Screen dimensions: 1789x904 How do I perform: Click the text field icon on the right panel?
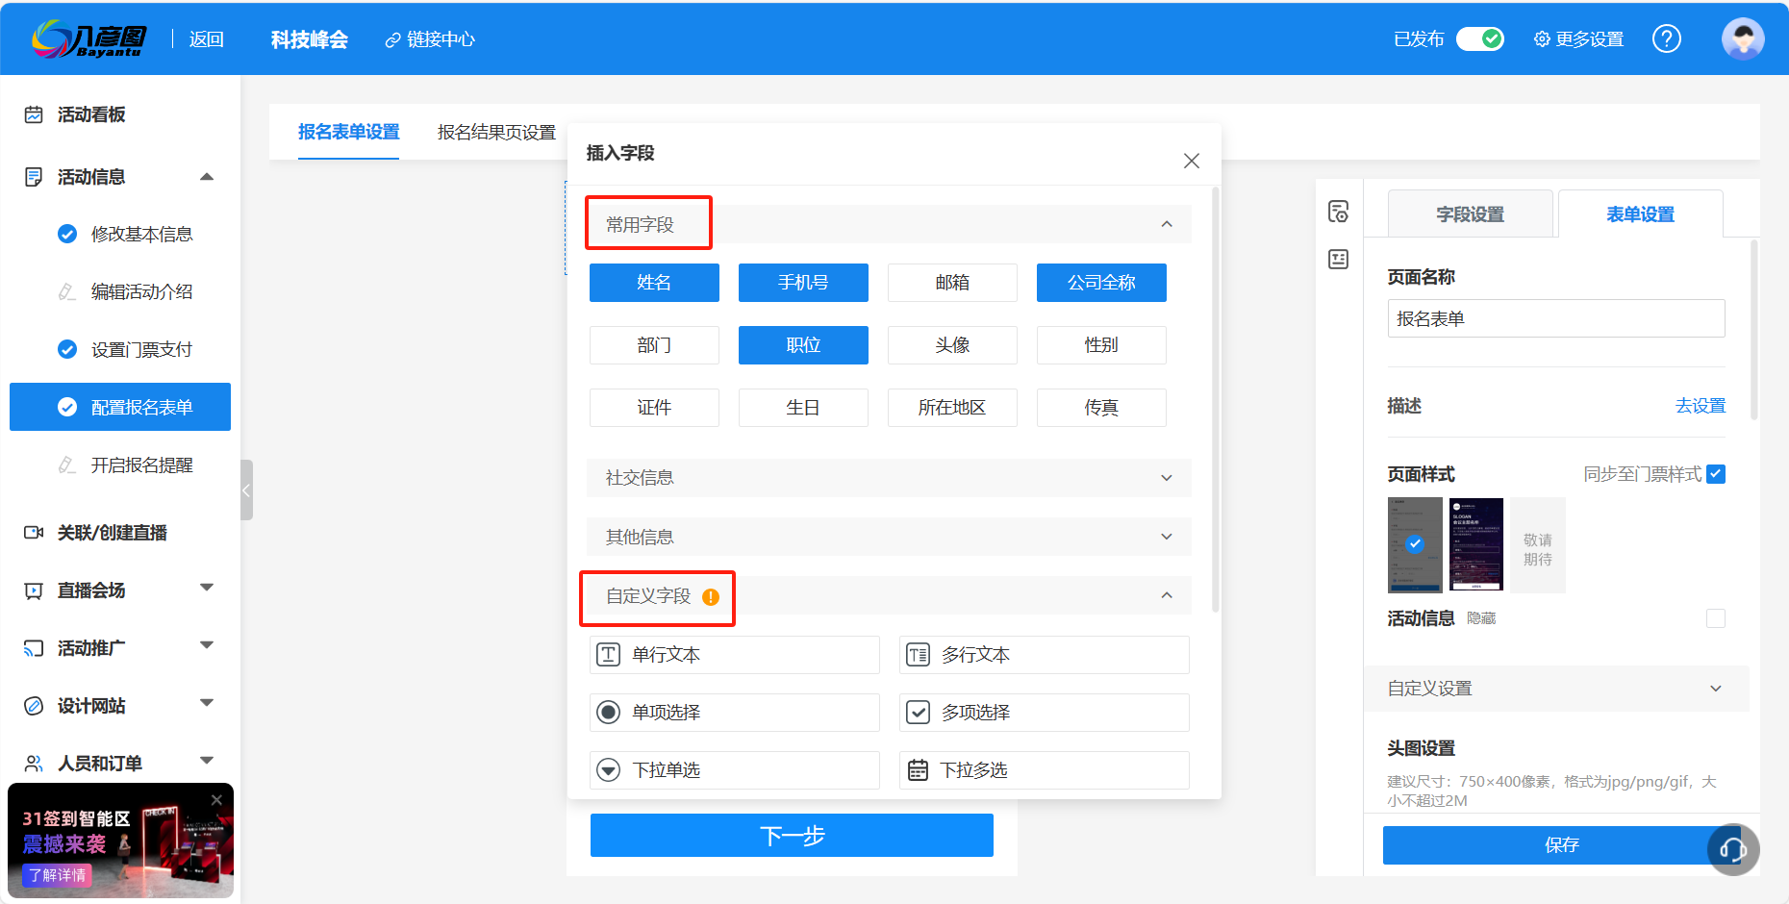tap(1338, 259)
